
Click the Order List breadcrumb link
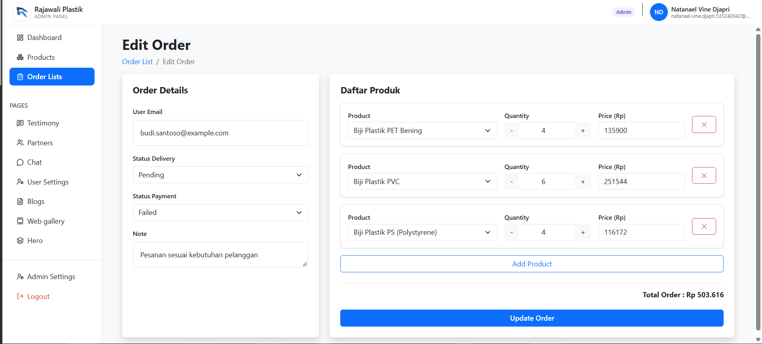click(x=137, y=62)
